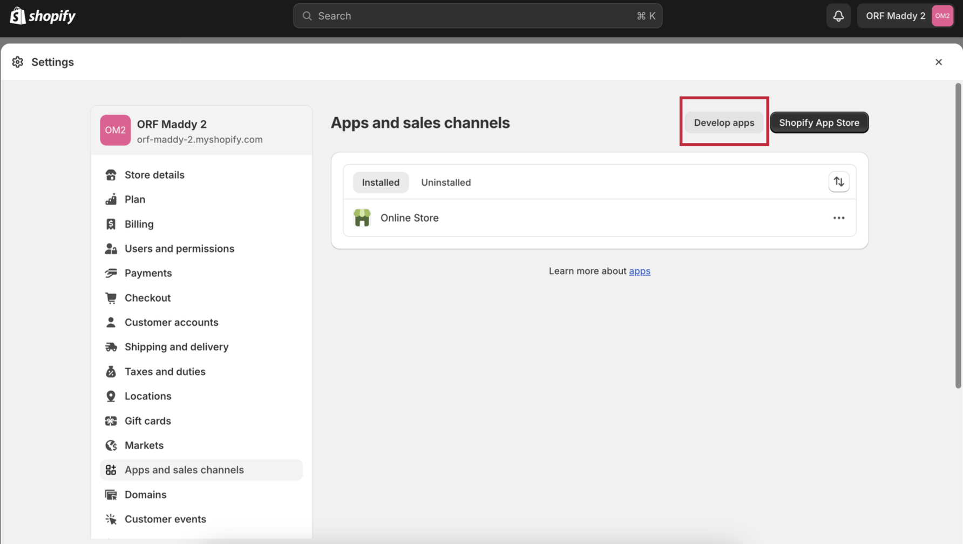Follow the apps learn more link

640,271
